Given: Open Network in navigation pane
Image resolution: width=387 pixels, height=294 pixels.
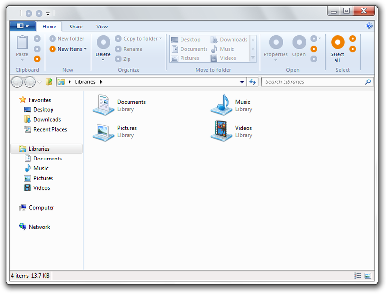Looking at the screenshot, I should (39, 227).
